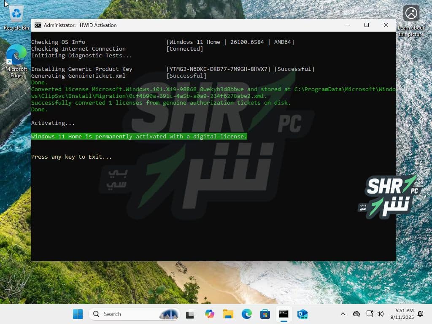This screenshot has height=324, width=432.
Task: Launch Copilot from the taskbar
Action: coord(209,314)
